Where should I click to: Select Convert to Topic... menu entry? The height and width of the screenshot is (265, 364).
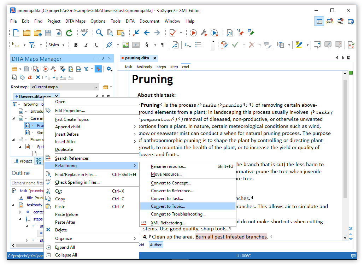188,206
